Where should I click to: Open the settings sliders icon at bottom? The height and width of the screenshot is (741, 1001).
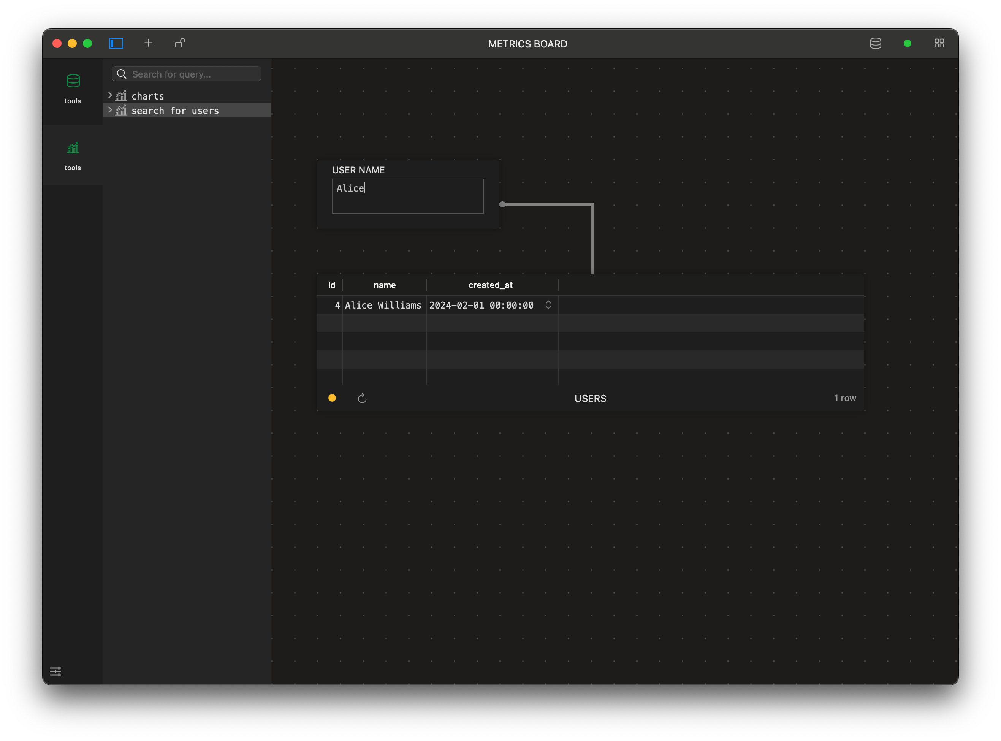(55, 671)
